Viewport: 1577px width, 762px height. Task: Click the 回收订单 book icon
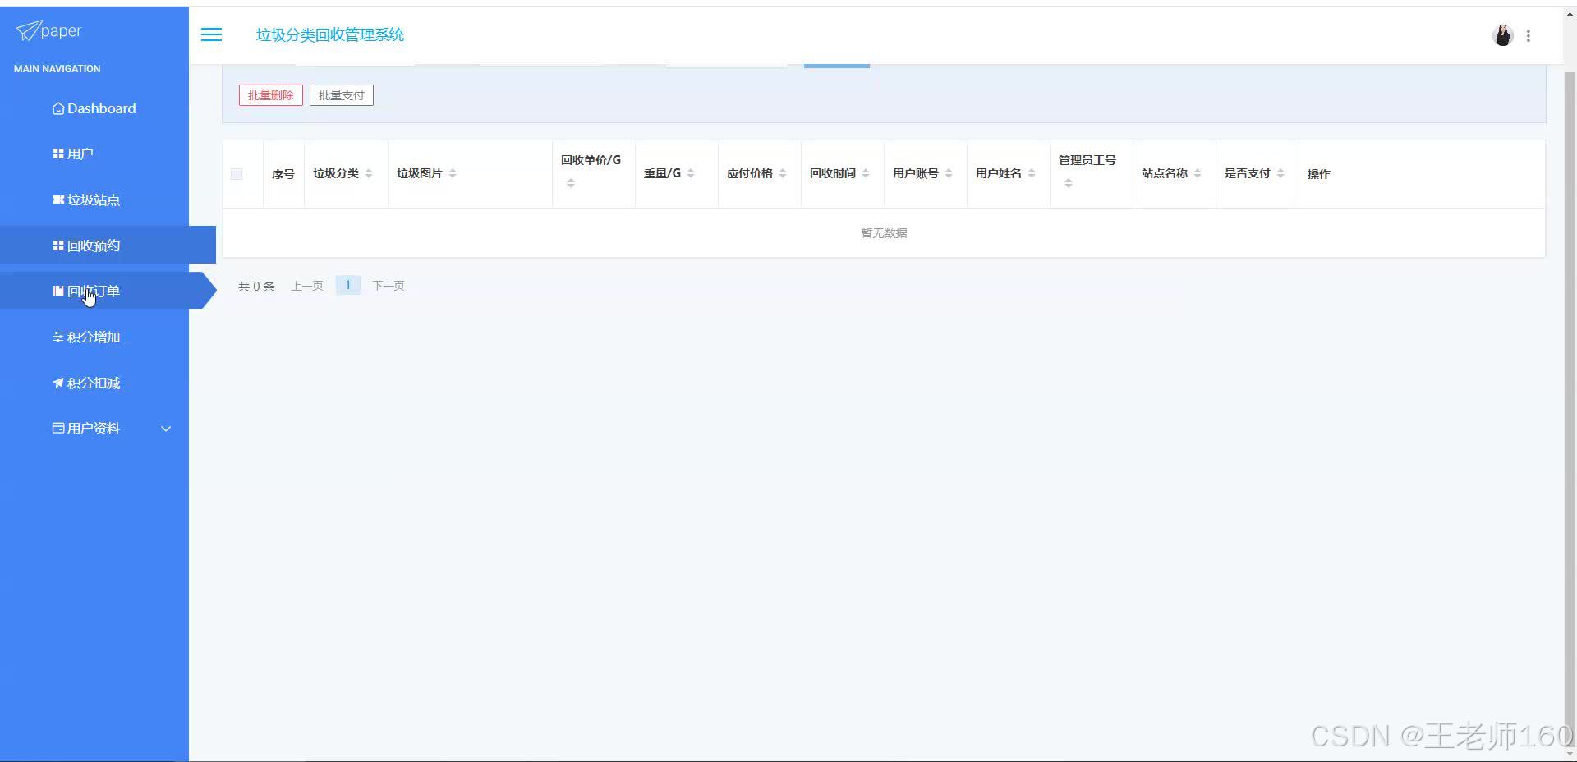click(58, 291)
